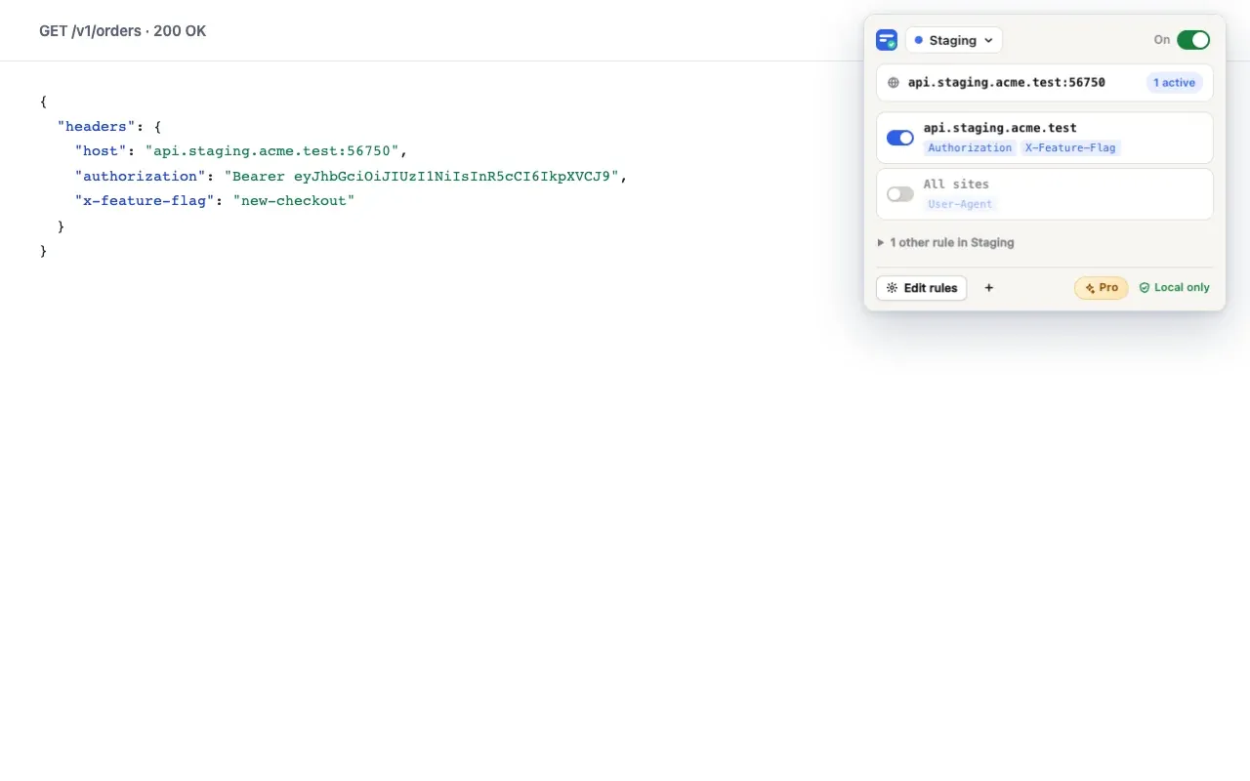This screenshot has height=781, width=1250.
Task: Expand "1 other rule in Staging"
Action: (946, 242)
